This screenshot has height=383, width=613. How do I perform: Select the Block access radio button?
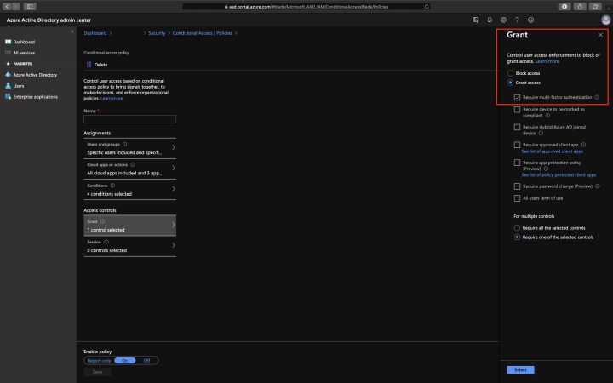click(511, 74)
